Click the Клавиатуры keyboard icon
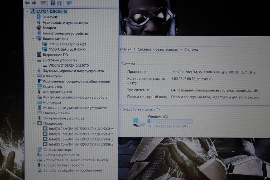 [x=39, y=76]
